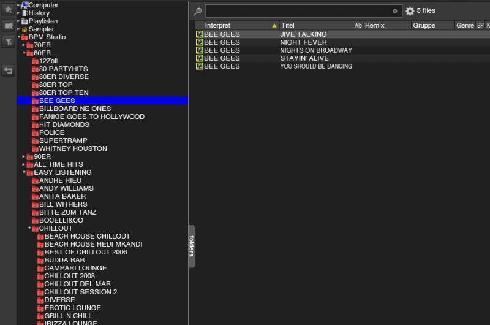The height and width of the screenshot is (325, 490).
Task: Collapse the CHILLOUT folder
Action: coord(29,228)
